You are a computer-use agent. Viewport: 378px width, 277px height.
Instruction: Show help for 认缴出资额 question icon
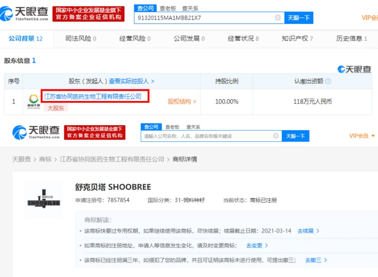(x=328, y=81)
